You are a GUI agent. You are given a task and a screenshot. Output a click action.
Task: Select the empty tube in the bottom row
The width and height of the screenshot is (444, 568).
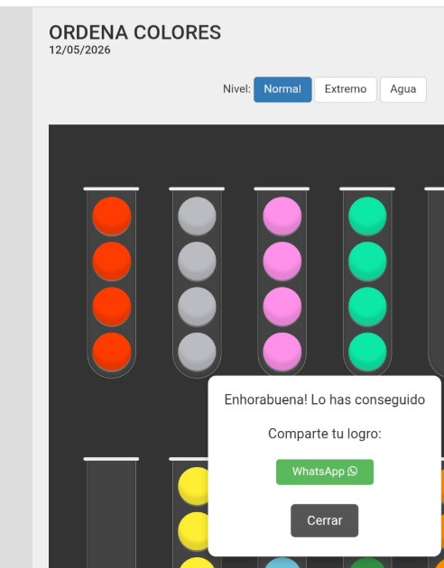pos(111,513)
